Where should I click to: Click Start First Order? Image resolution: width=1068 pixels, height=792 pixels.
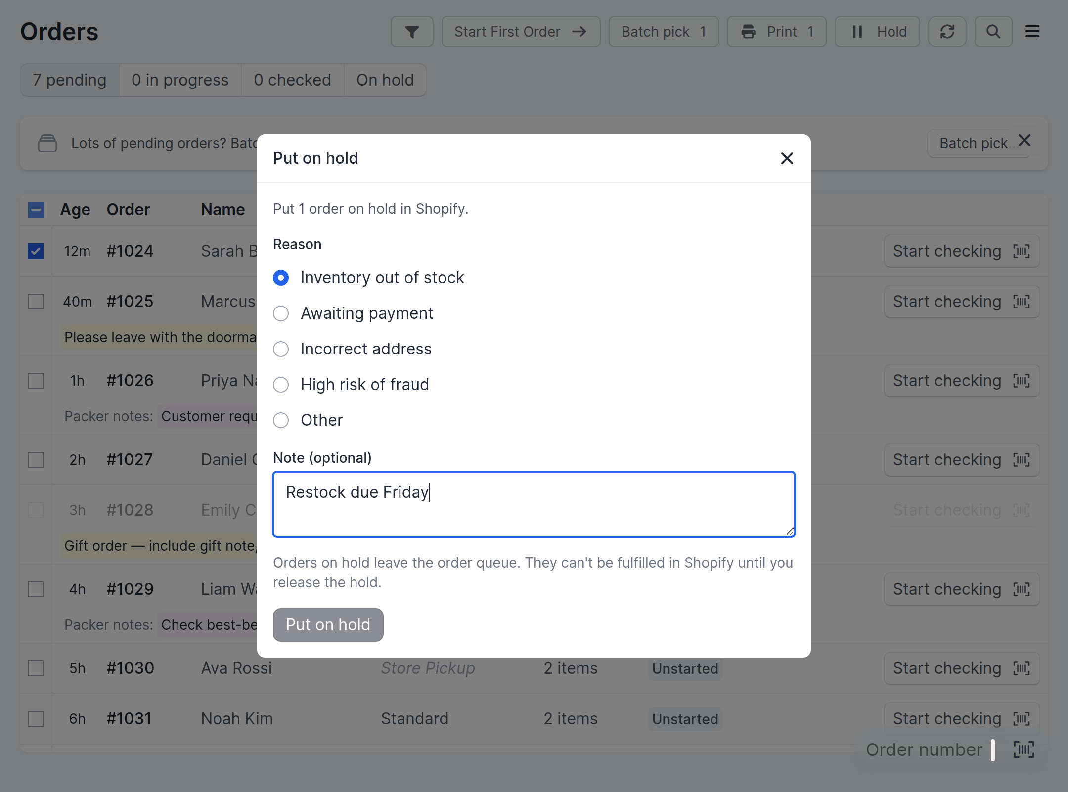tap(521, 32)
